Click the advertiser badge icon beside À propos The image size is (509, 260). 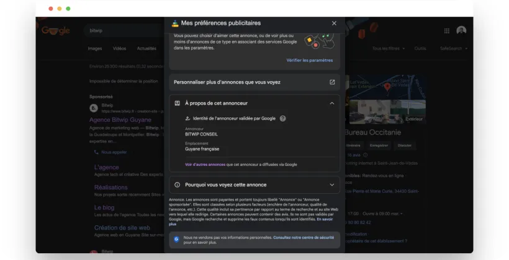click(178, 103)
